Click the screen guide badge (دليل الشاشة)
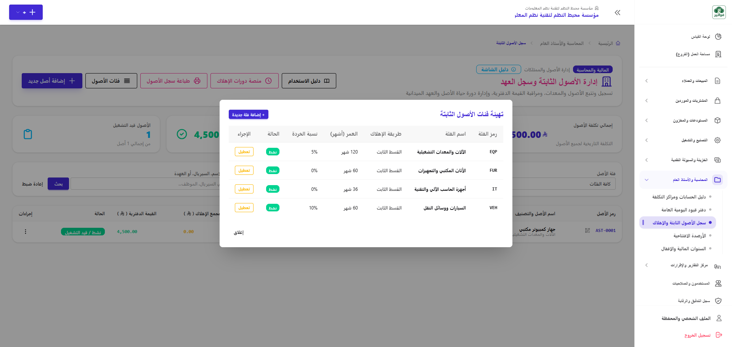Screen dimensions: 732x347 pos(498,69)
